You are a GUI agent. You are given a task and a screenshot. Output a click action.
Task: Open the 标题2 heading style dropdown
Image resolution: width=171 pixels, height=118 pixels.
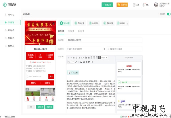coord(103,57)
